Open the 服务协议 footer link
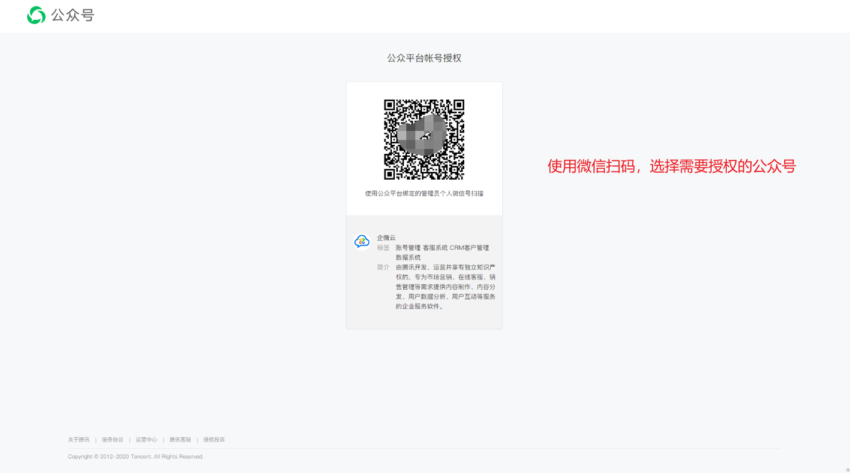850x473 pixels. pos(112,440)
